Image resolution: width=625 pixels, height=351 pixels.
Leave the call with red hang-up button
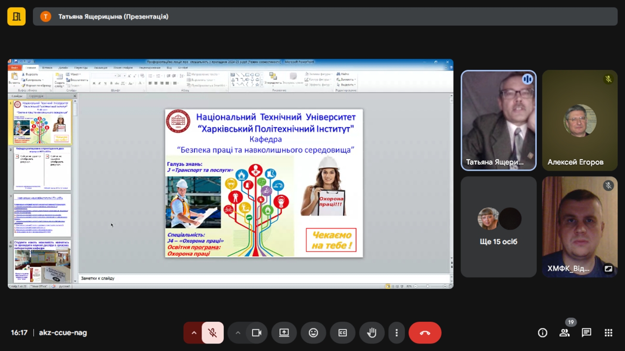click(425, 333)
